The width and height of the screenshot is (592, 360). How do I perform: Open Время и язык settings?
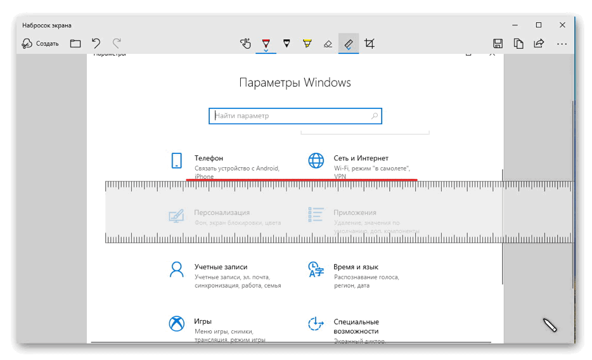point(355,276)
